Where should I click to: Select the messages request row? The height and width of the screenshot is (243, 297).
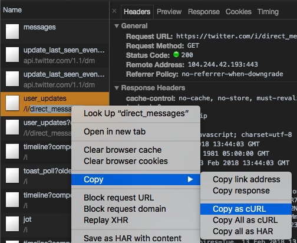(55, 31)
